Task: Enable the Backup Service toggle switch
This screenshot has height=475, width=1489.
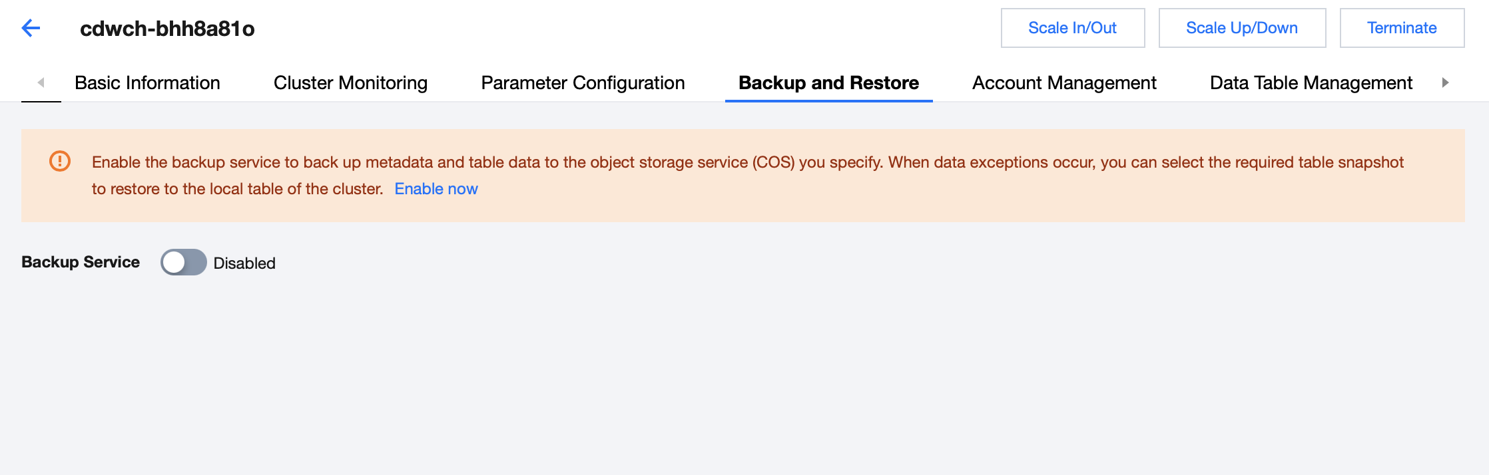Action: click(183, 262)
